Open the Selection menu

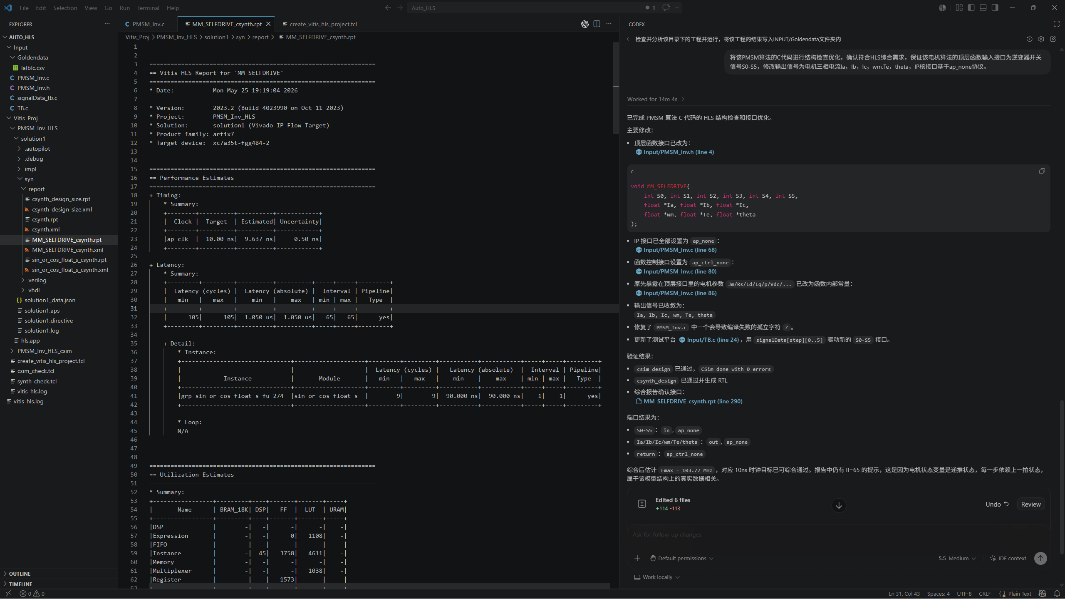65,7
